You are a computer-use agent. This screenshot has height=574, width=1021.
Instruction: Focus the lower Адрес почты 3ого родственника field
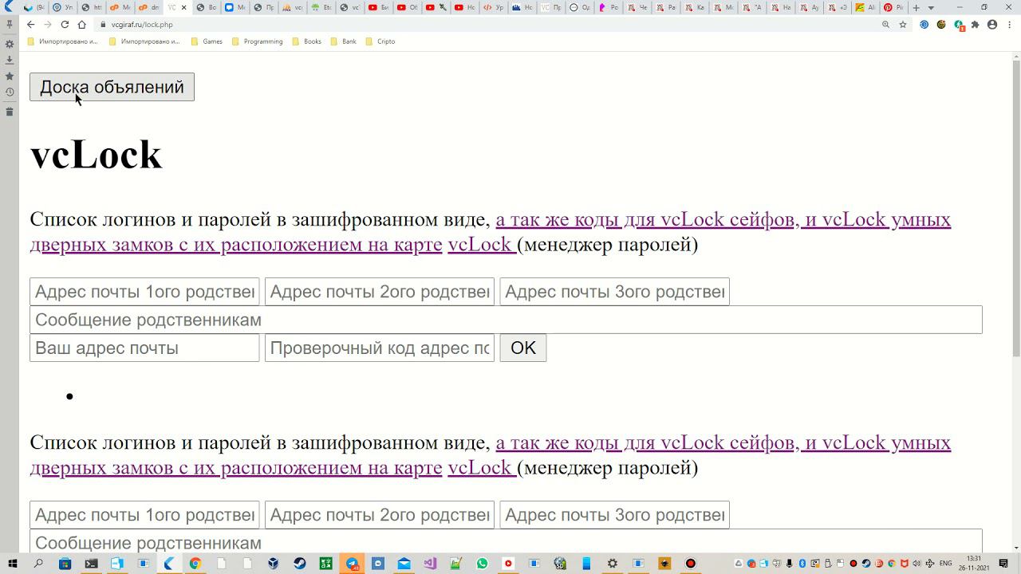614,515
